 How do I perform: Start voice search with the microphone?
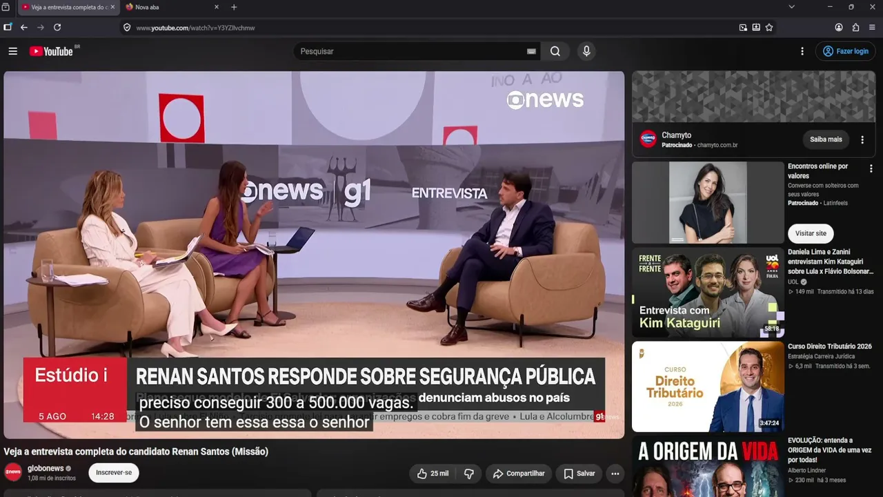click(x=586, y=51)
